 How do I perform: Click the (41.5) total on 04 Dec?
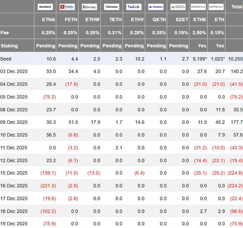click(236, 84)
